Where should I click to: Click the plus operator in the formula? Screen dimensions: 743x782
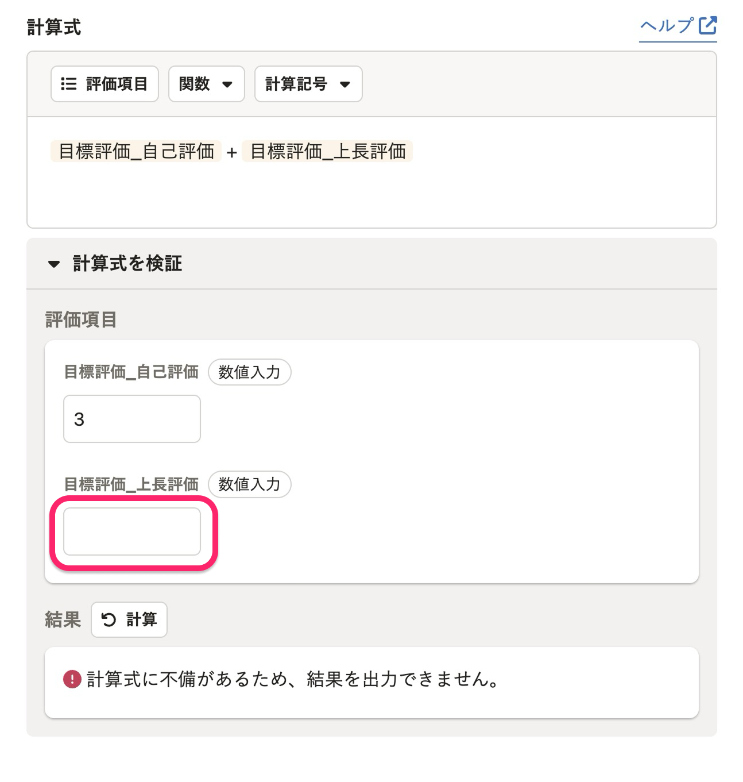click(x=231, y=152)
